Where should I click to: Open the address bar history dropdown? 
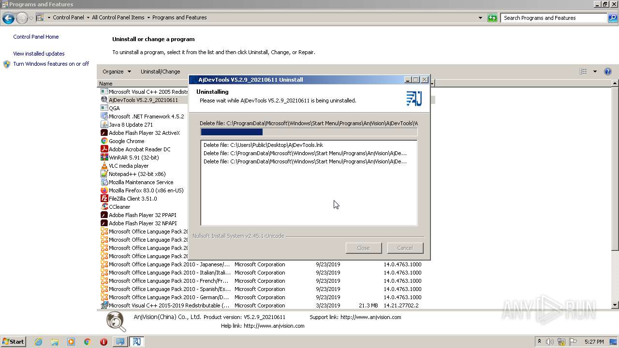480,18
